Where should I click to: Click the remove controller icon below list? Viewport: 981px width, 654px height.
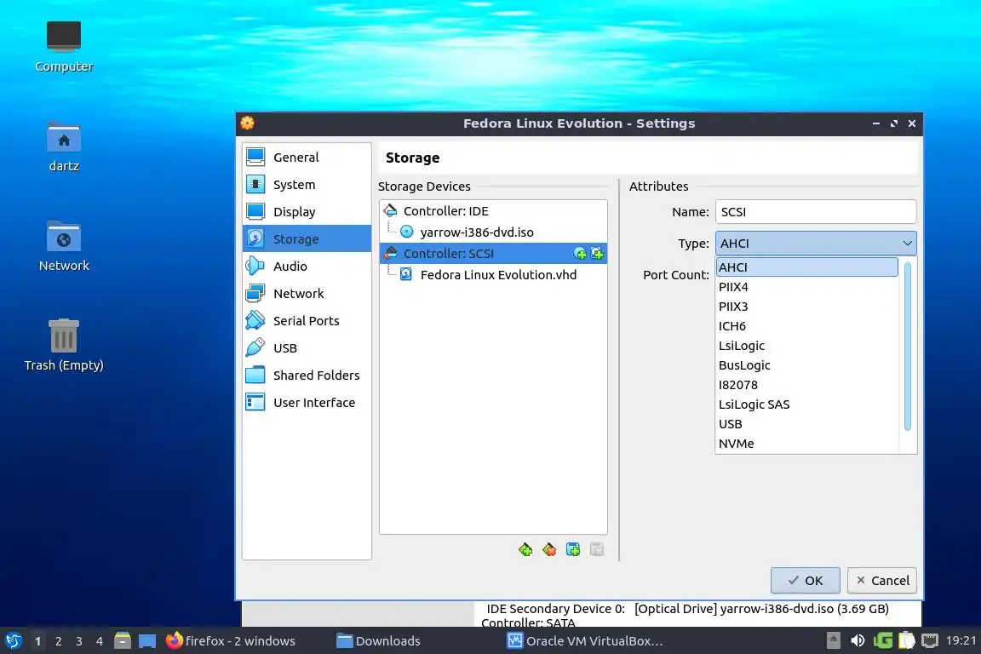[549, 549]
